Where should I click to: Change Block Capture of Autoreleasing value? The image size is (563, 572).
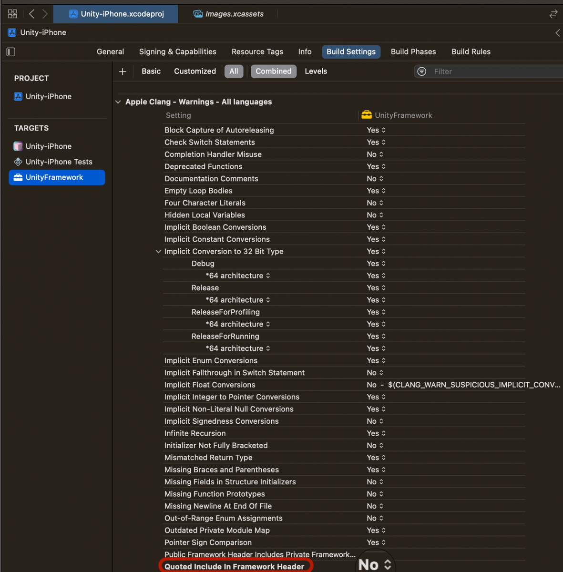[376, 130]
